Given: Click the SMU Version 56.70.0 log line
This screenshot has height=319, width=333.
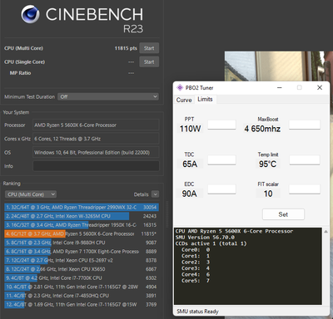Looking at the screenshot, I should coord(205,238).
